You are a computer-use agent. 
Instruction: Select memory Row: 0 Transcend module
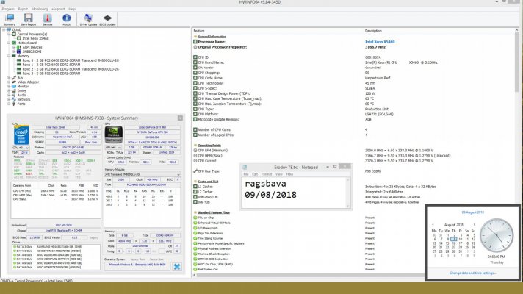71,60
